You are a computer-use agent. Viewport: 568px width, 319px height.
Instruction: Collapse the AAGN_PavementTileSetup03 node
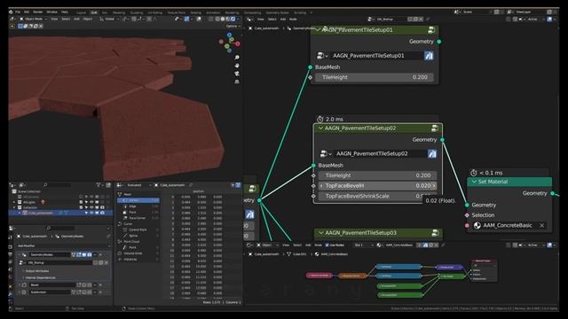click(321, 233)
